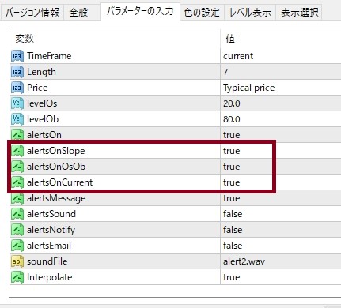Click the Length integer-type icon
Image resolution: width=341 pixels, height=308 pixels.
point(17,72)
